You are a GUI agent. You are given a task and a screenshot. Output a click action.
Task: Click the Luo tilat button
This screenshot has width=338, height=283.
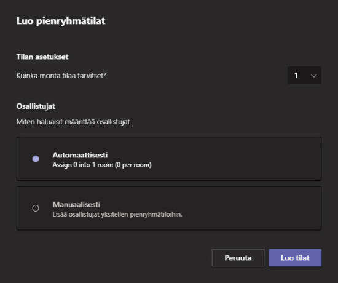[x=295, y=258]
